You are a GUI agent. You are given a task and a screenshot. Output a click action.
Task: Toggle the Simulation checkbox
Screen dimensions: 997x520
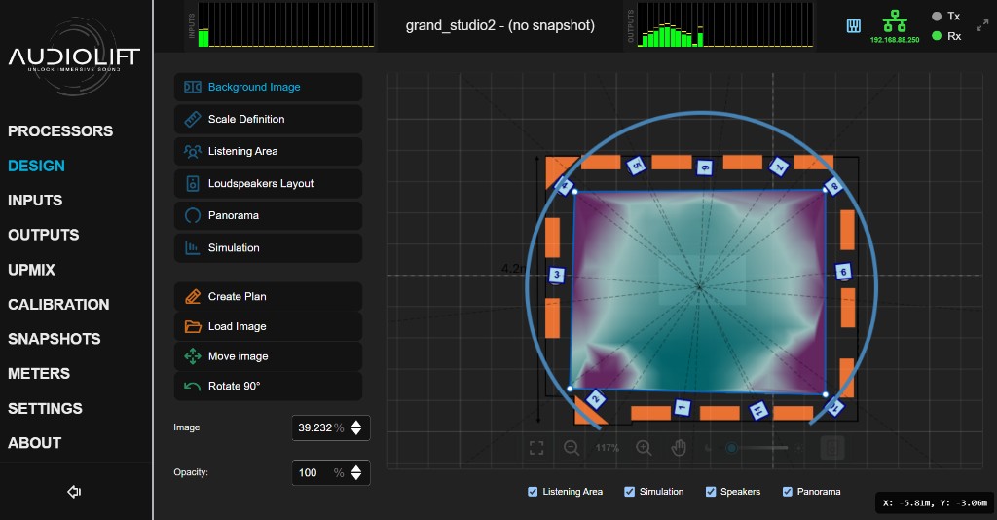coord(630,492)
